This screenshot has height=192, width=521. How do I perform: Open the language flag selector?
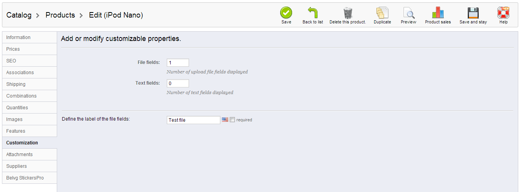(225, 120)
